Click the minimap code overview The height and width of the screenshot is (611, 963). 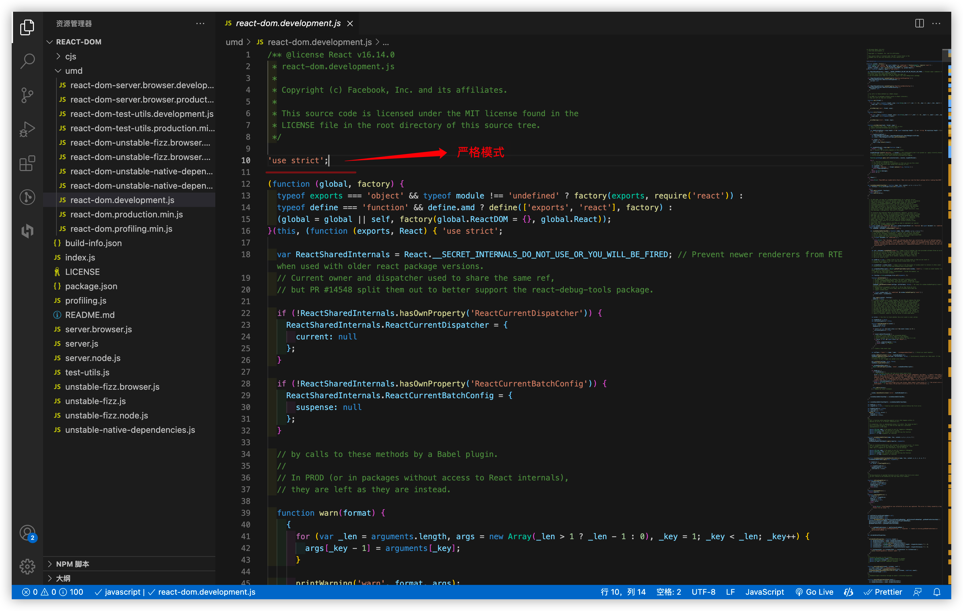point(904,280)
